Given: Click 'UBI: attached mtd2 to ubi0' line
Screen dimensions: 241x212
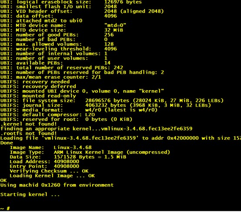Looking at the screenshot, I should click(41, 20).
